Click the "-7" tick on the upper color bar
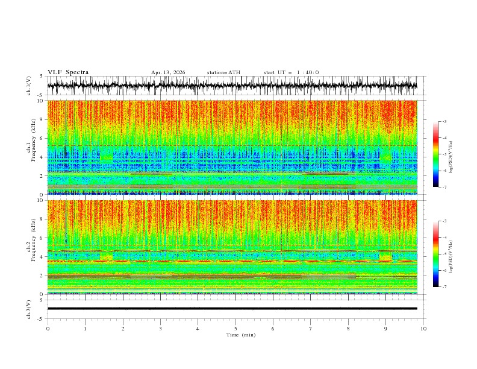This screenshot has width=477, height=369. click(444, 188)
